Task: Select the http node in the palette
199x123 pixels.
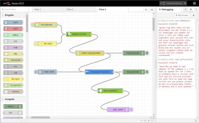Action: pyautogui.click(x=13, y=54)
